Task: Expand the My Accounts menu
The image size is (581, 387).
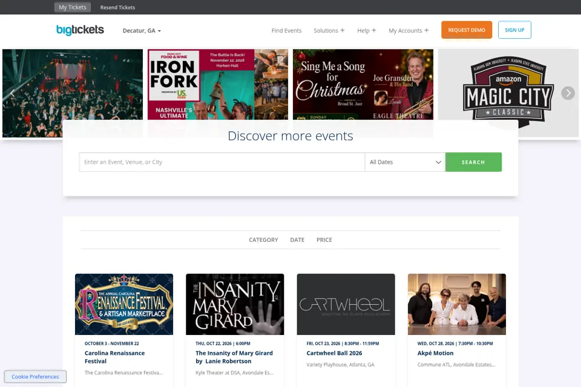Action: click(409, 30)
